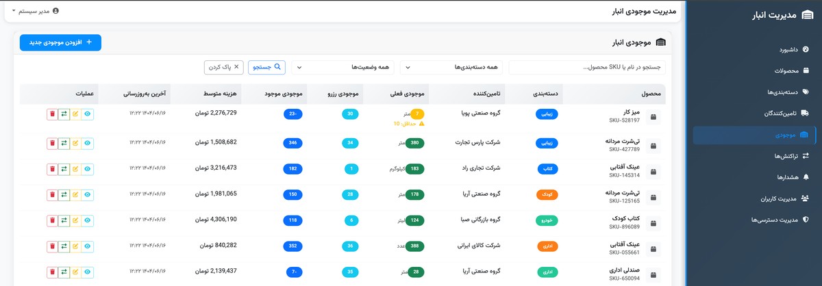This screenshot has width=822, height=286.
Task: Click the 388 current stock badge
Action: tap(415, 246)
